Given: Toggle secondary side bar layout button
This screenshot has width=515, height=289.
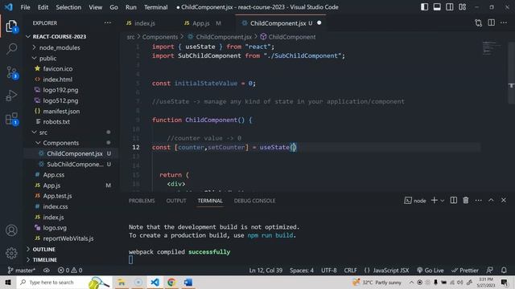Looking at the screenshot, I should coord(450,7).
